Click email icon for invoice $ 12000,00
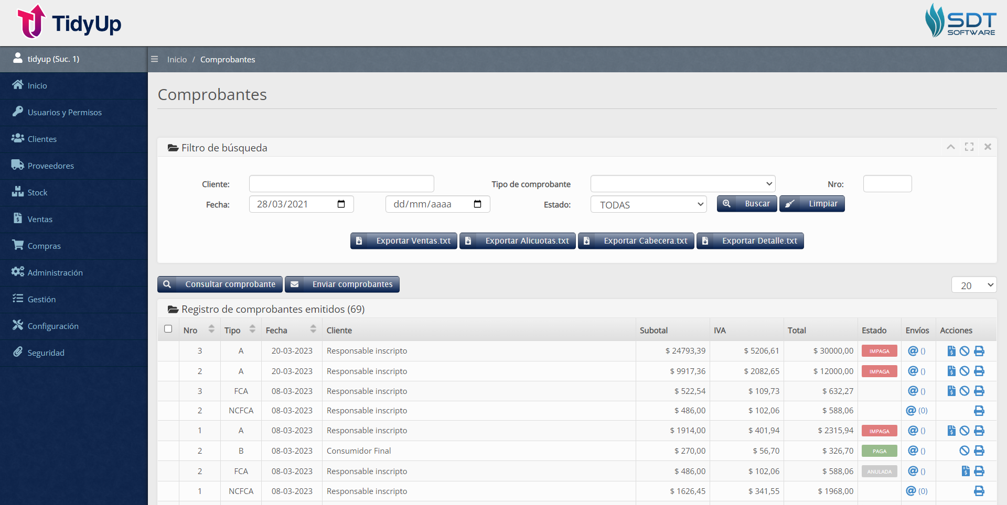Screen dimensions: 1007x505 [x=913, y=371]
